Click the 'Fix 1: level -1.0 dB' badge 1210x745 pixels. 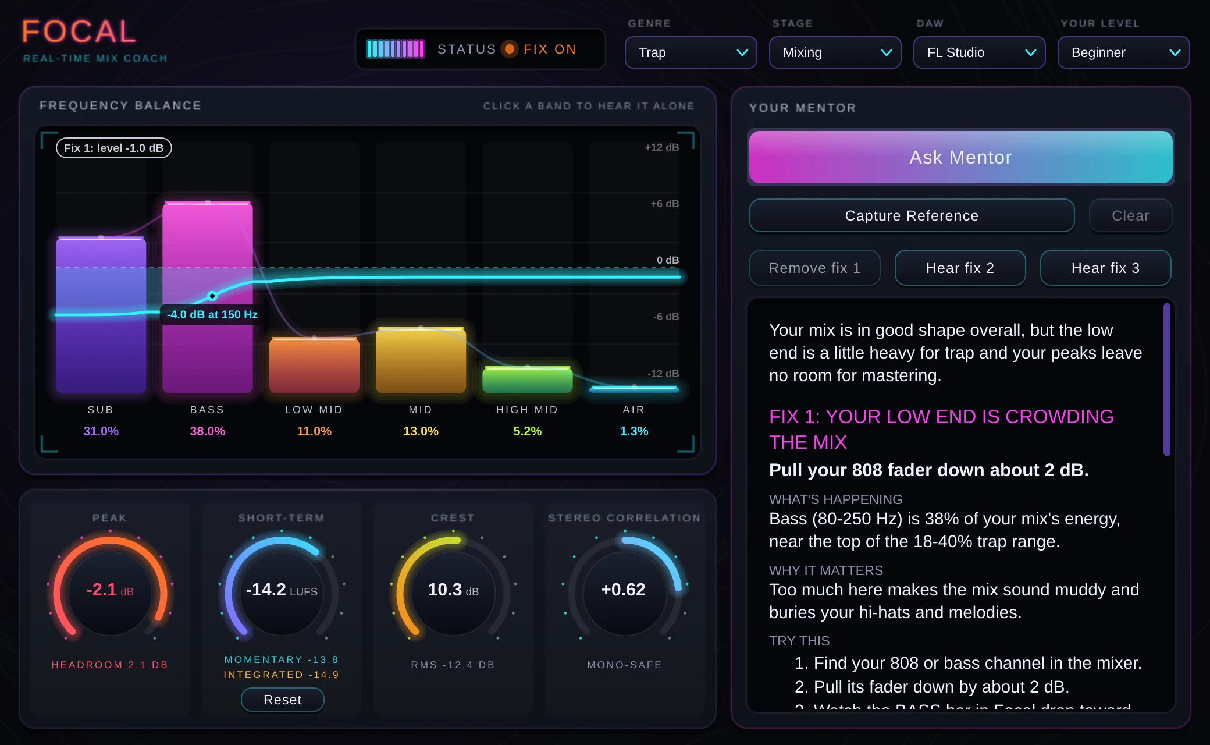click(x=113, y=148)
